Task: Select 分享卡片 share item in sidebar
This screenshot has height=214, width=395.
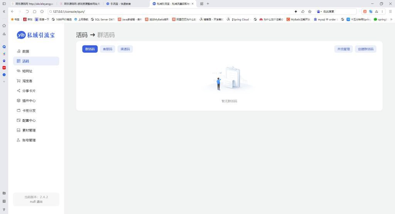Action: (29, 91)
